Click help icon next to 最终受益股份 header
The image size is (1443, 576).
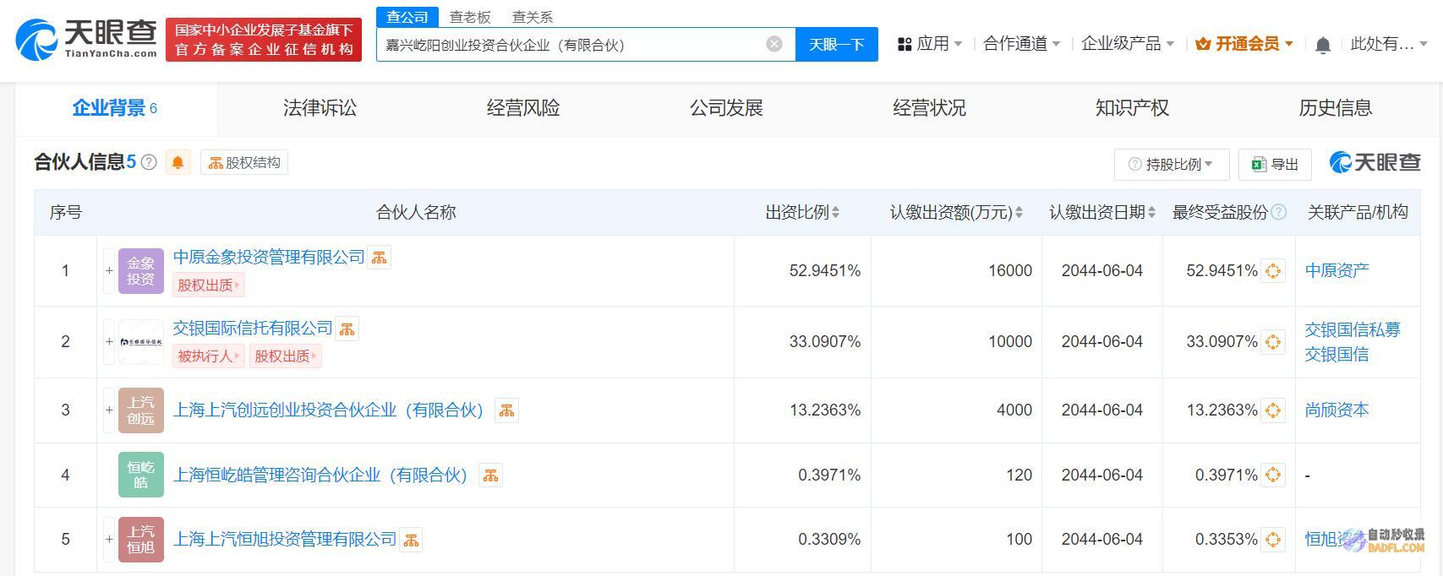[x=1279, y=213]
